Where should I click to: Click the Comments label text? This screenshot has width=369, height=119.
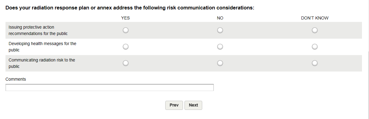[16, 79]
